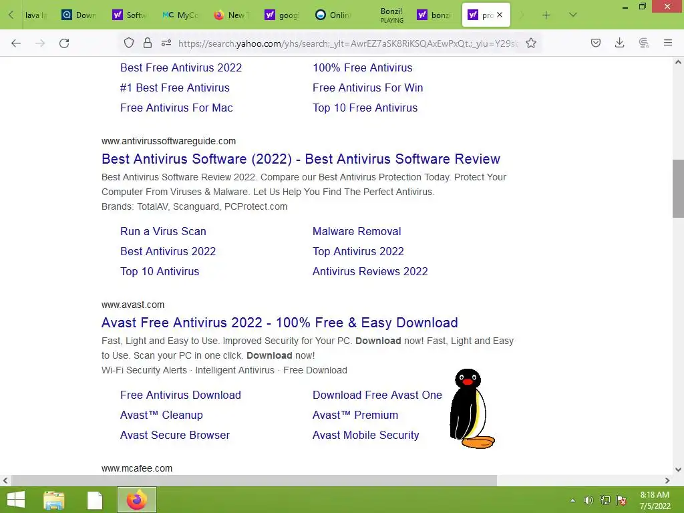The width and height of the screenshot is (684, 513).
Task: Save page to Pocket
Action: (595, 43)
